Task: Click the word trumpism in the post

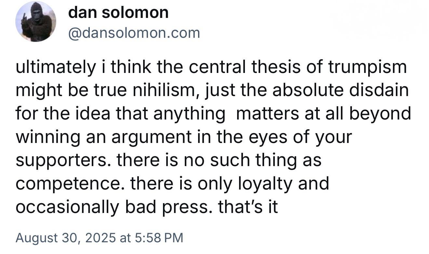Action: point(368,67)
